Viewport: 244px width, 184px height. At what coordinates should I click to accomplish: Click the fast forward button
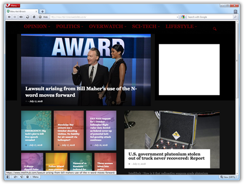coord(21,17)
